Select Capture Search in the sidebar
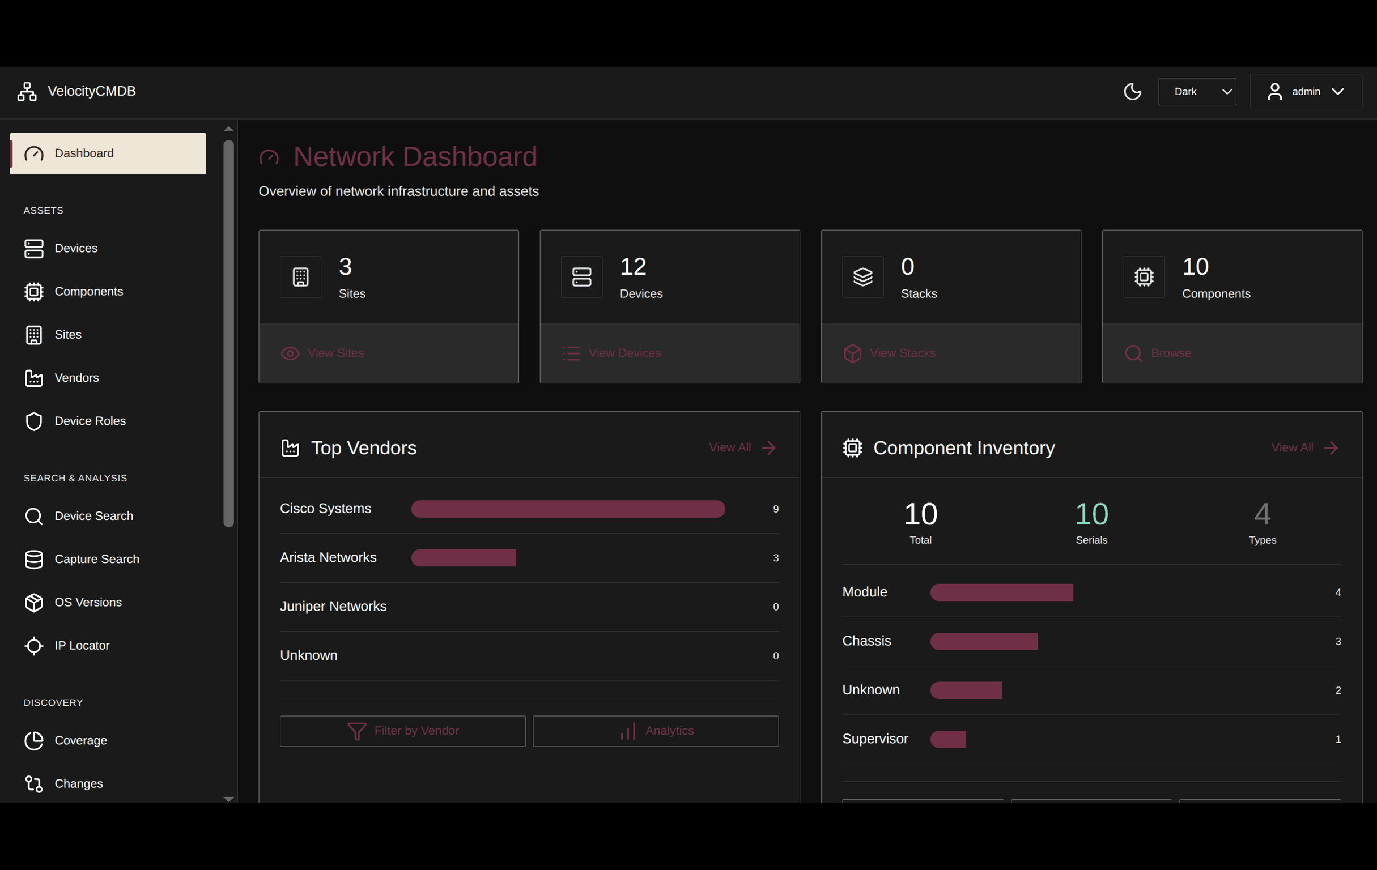 tap(97, 559)
